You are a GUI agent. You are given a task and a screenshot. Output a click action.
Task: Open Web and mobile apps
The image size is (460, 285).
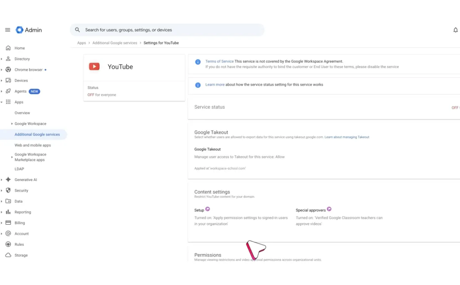pos(32,145)
